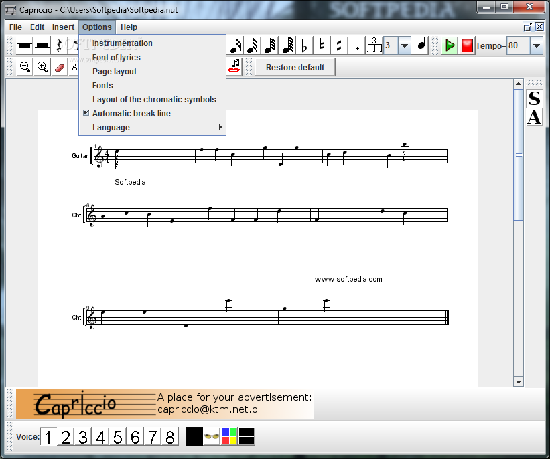550x459 pixels.
Task: Click the scrollbar up arrow
Action: (x=519, y=84)
